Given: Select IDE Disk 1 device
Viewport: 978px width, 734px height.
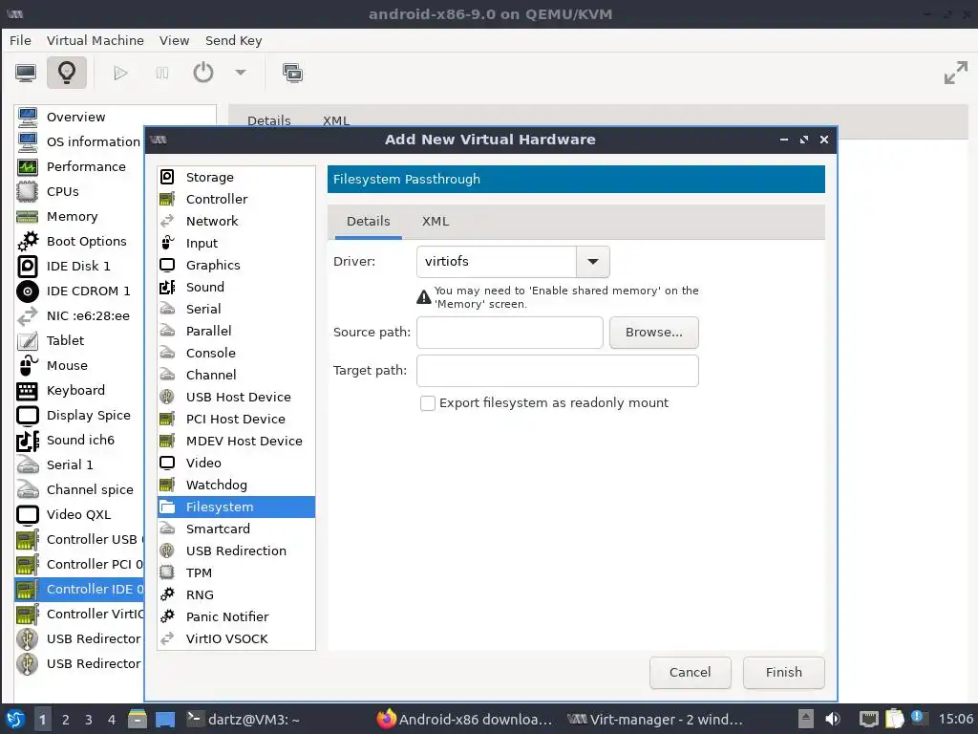Looking at the screenshot, I should [79, 266].
